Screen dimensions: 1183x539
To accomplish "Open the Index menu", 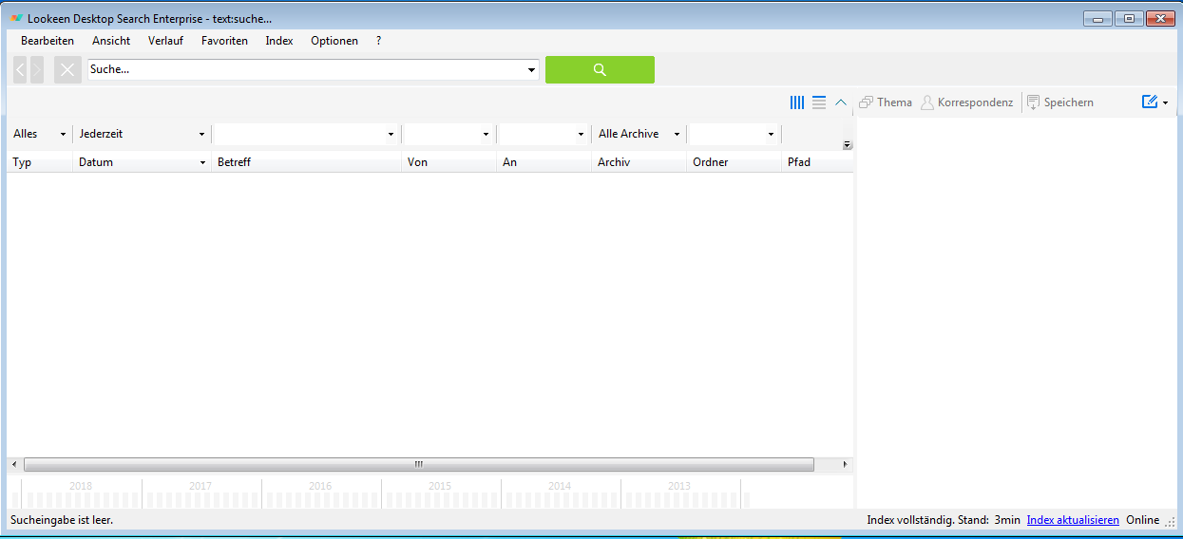I will (x=279, y=41).
